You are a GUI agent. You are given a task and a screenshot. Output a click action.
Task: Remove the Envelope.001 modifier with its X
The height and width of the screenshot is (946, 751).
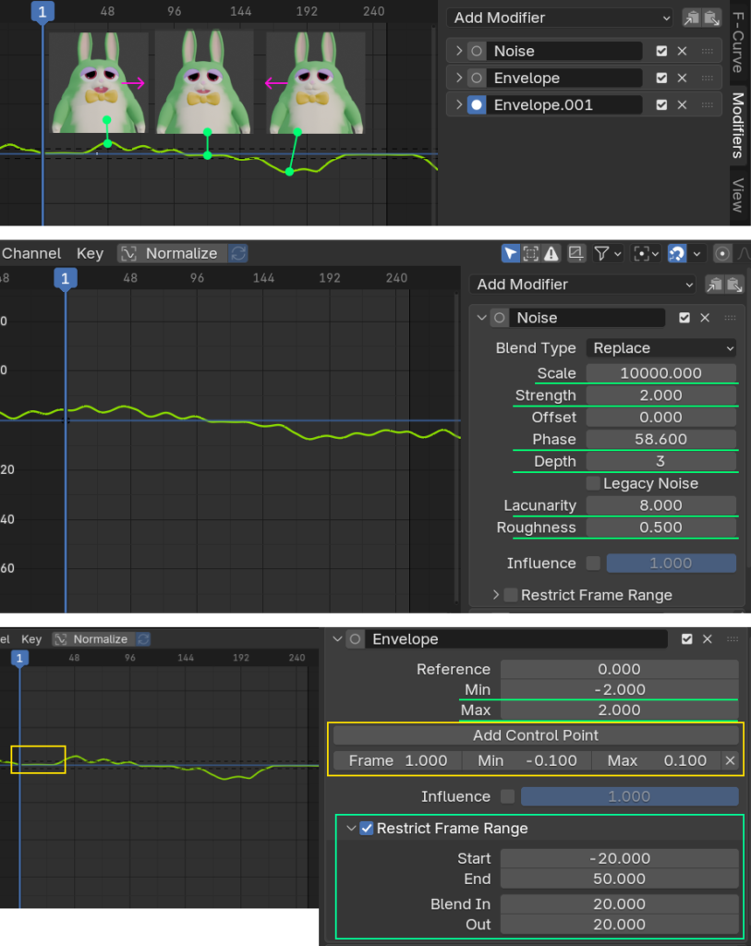(x=683, y=105)
